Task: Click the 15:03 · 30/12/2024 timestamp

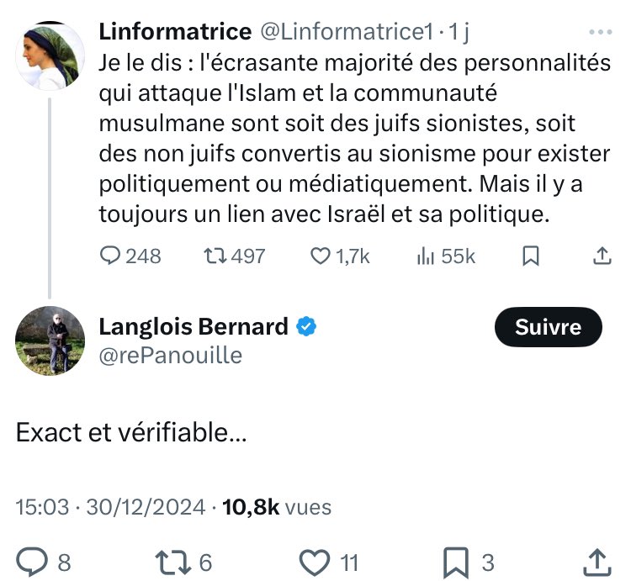Action: tap(110, 507)
